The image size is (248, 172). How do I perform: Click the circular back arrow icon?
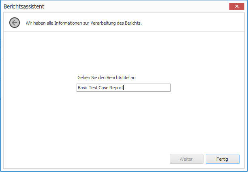(15, 23)
